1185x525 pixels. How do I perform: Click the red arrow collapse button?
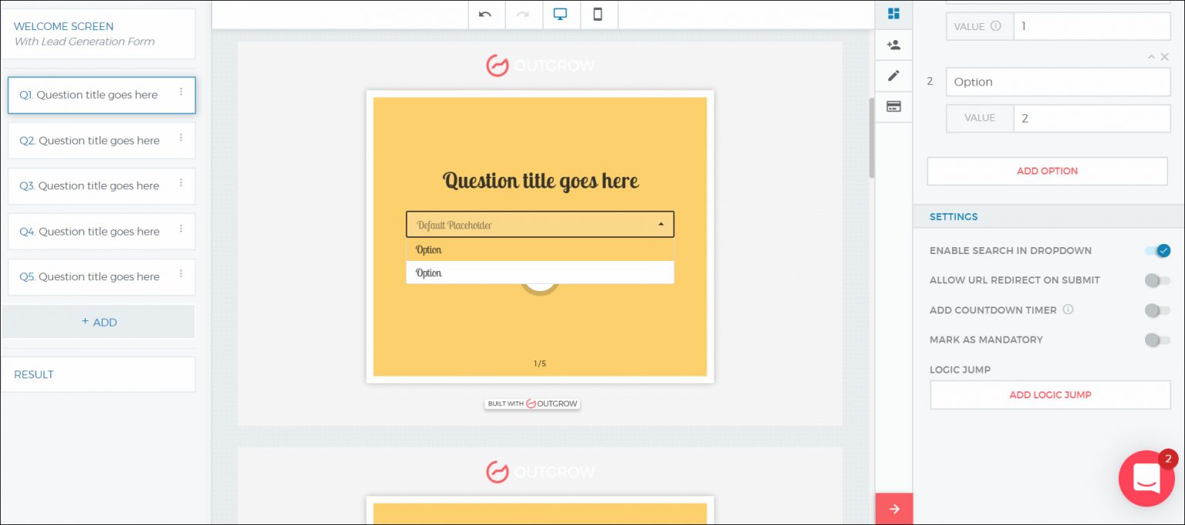click(x=893, y=509)
